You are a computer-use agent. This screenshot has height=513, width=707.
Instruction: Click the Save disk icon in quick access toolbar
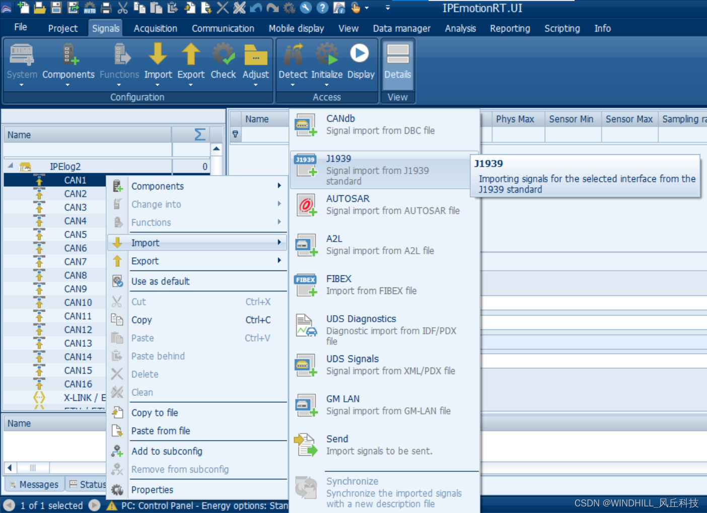click(56, 8)
